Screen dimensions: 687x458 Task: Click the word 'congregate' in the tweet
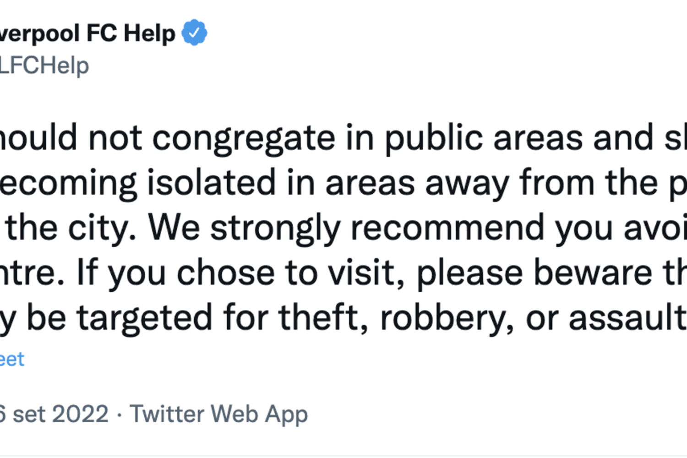243,138
